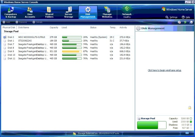
Task: Click the Storage Pool usage bar
Action: [x=147, y=125]
